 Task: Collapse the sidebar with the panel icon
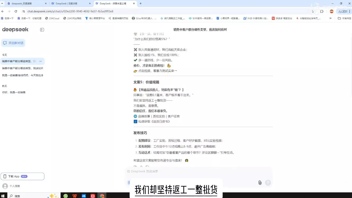(42, 30)
